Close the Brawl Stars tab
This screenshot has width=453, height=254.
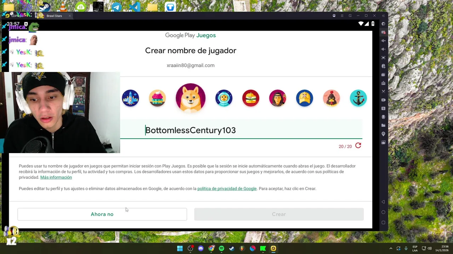tap(70, 16)
